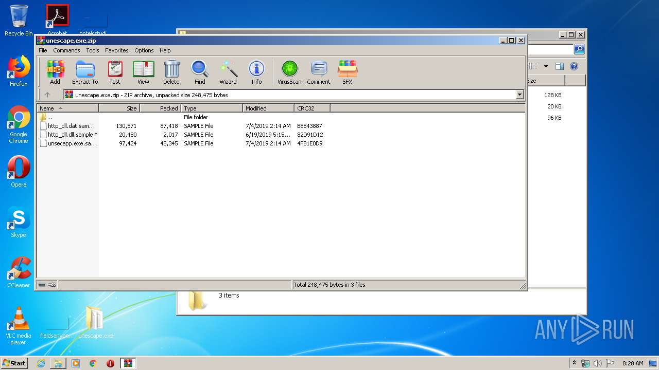Click the volume icon in system tray
Viewport: 659px width, 370px height.
point(597,363)
